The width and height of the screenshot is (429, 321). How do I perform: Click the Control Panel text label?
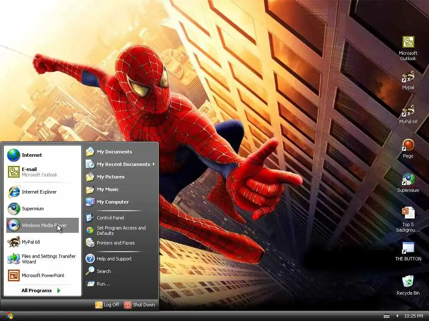(x=110, y=217)
